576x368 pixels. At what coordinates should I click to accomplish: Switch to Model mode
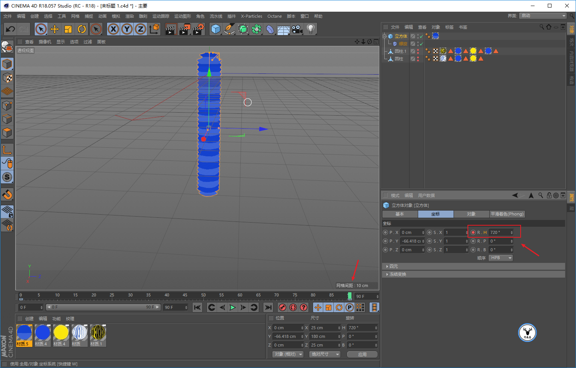tap(7, 64)
